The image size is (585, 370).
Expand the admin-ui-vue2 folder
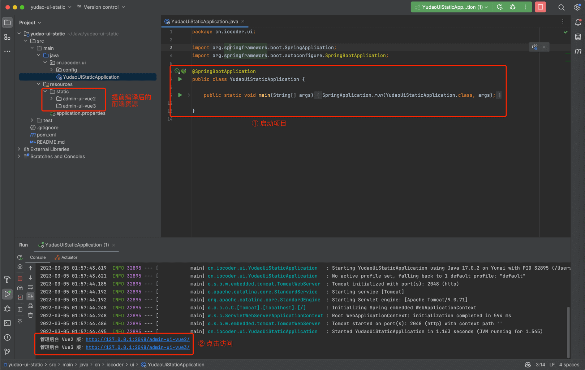coord(52,99)
